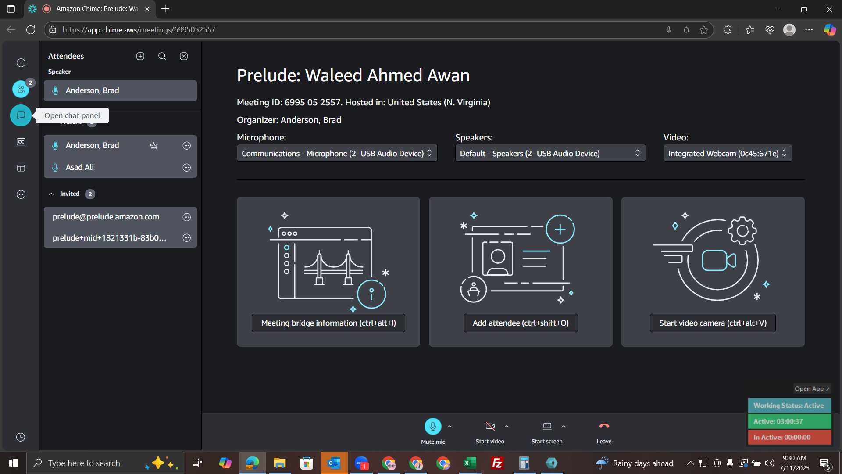Open the Calculator from the taskbar

pyautogui.click(x=524, y=463)
